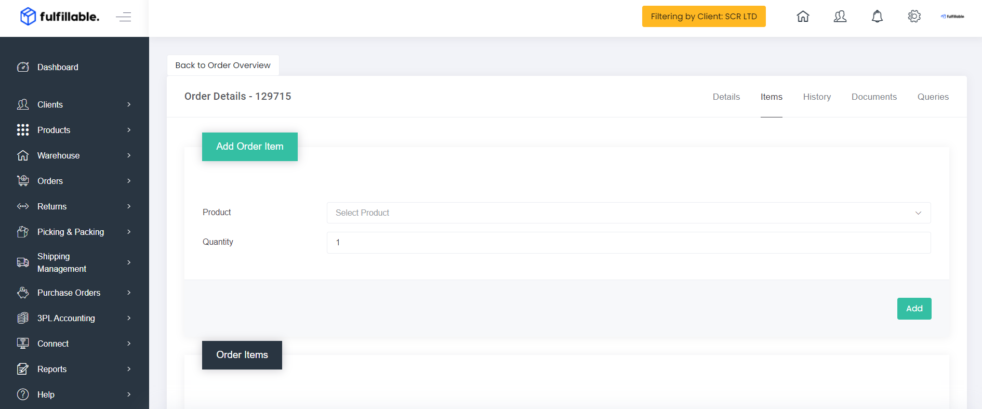
Task: Click the Shipping Management truck icon
Action: (23, 262)
